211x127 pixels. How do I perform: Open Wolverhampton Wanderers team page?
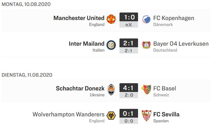[x=69, y=114]
